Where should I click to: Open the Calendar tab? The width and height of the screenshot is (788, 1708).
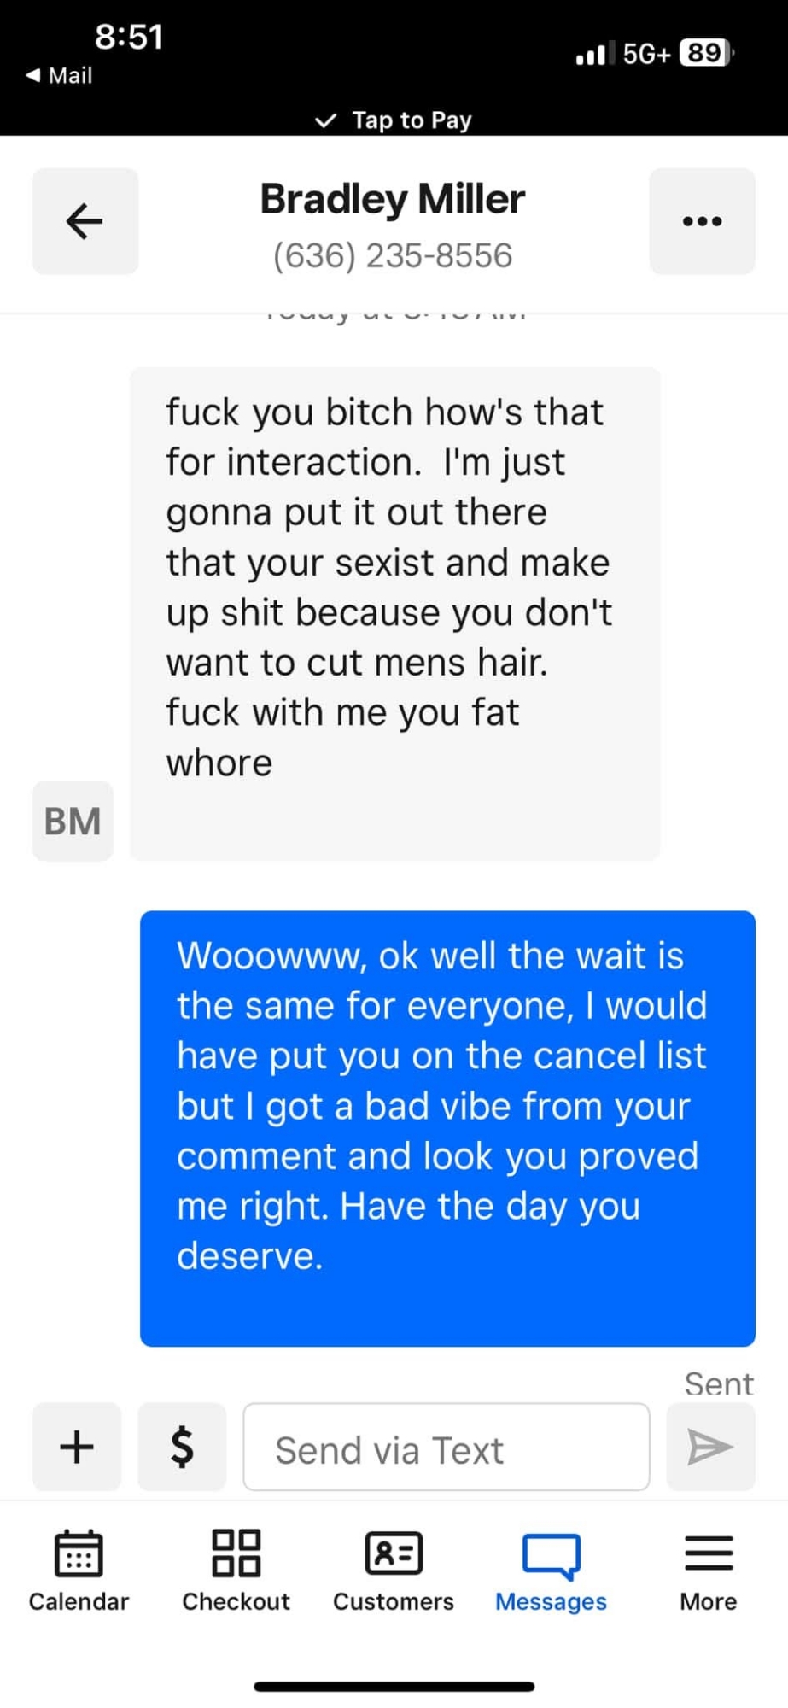79,1571
